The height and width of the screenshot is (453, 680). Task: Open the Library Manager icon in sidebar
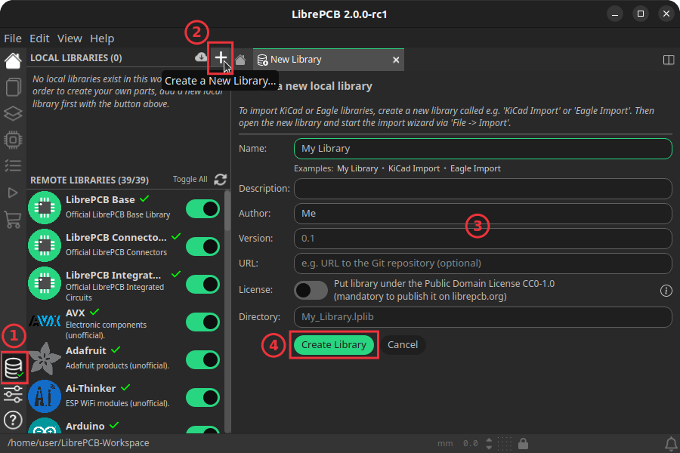coord(14,368)
